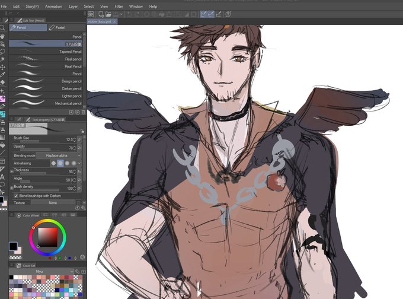Image resolution: width=403 pixels, height=299 pixels.
Task: Open the Story(P) menu
Action: (x=32, y=6)
